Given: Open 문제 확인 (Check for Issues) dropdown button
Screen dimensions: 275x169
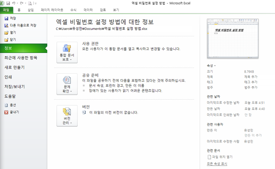Looking at the screenshot, I should point(67,84).
